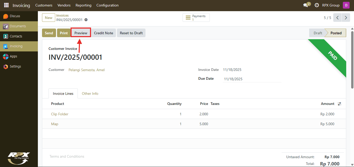Open the Map product link
The width and height of the screenshot is (354, 167).
coord(55,124)
